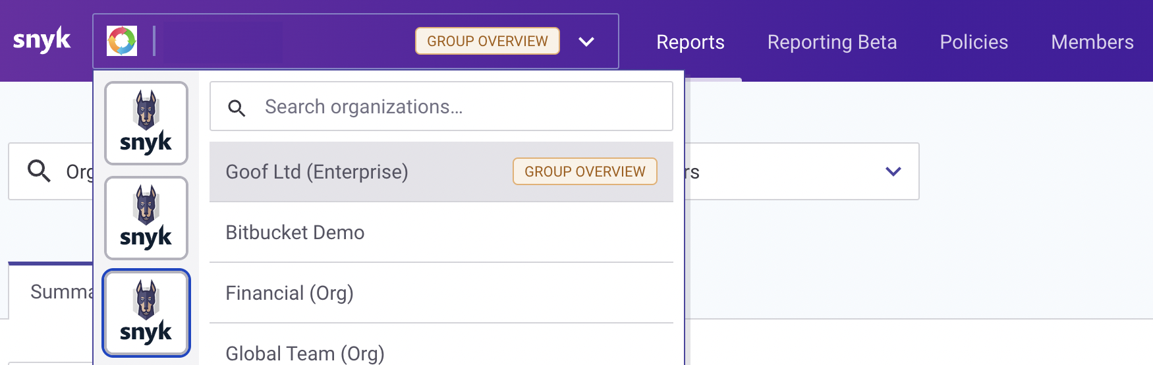Select the second Snyk group thumbnail

tap(146, 218)
